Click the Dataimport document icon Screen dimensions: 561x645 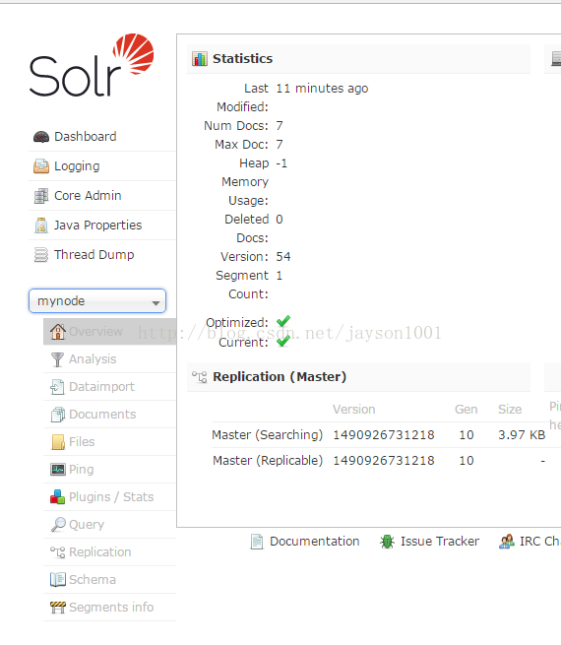[x=57, y=387]
